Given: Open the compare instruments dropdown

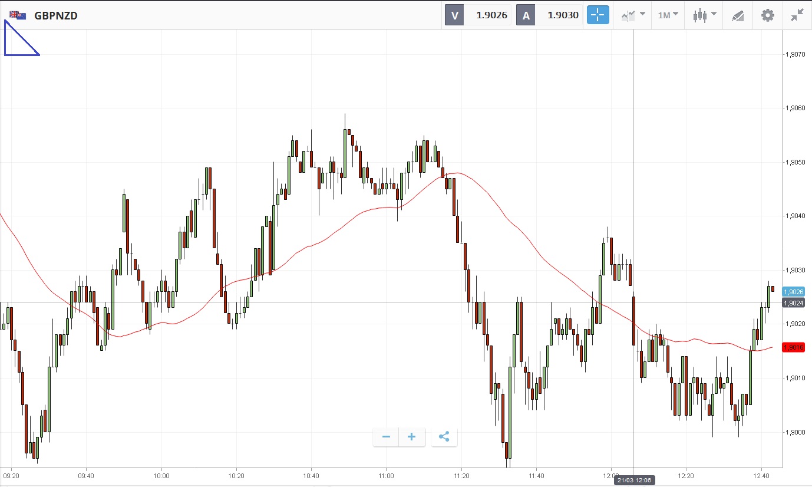Looking at the screenshot, I should 633,15.
